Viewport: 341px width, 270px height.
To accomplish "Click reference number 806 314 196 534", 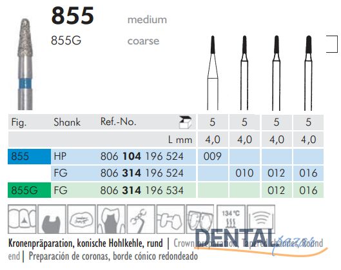I will tap(142, 191).
